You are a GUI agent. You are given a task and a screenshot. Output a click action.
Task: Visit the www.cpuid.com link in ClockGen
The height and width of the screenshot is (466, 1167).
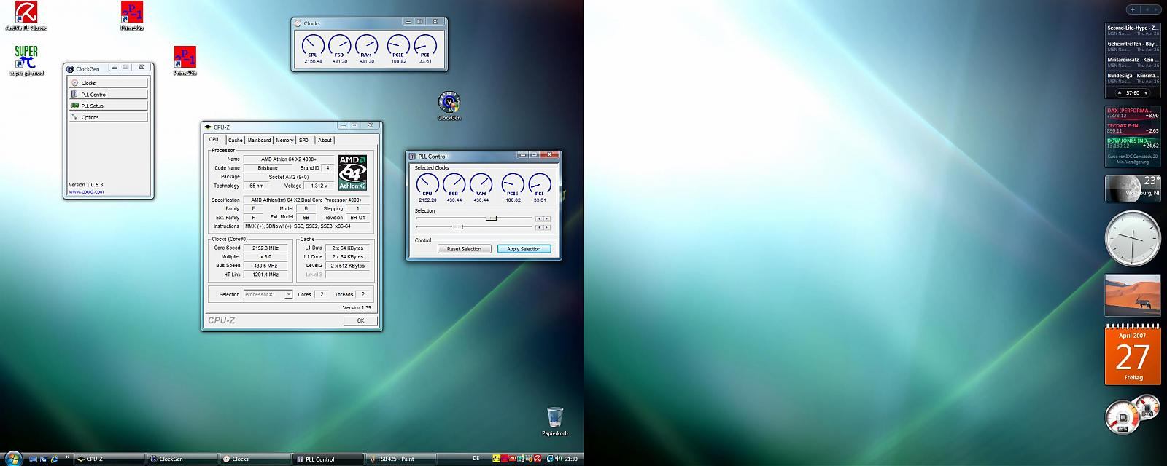click(86, 191)
